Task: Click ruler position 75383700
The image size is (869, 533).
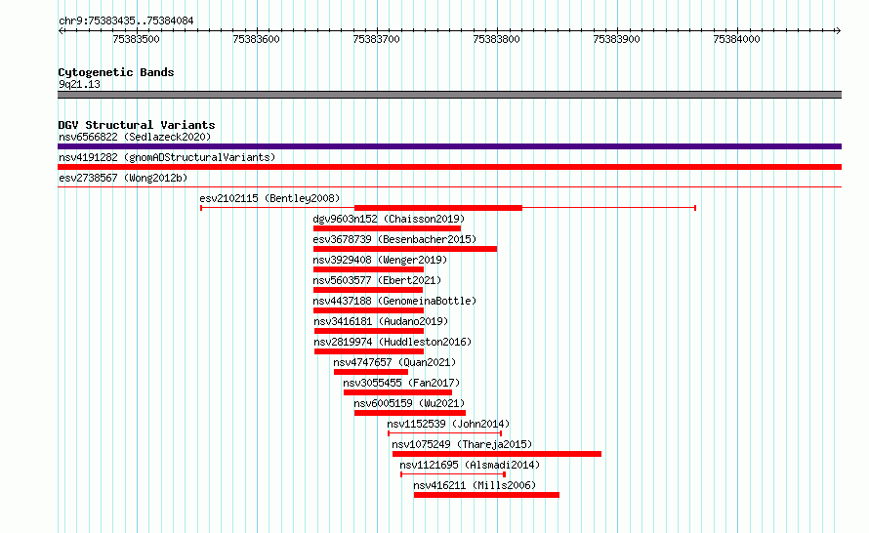Action: pyautogui.click(x=377, y=39)
